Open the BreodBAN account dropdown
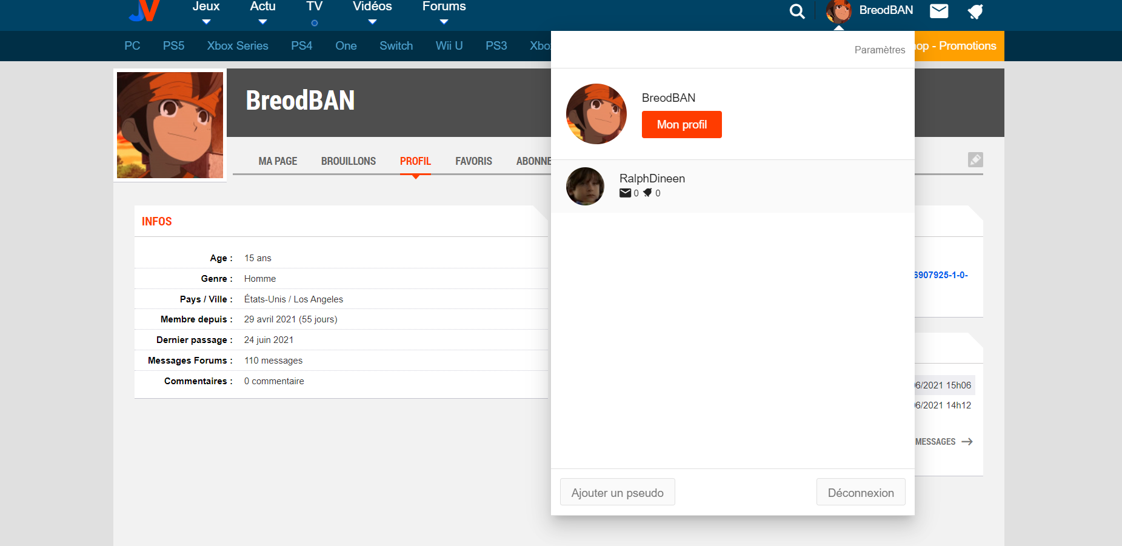1122x546 pixels. tap(886, 10)
